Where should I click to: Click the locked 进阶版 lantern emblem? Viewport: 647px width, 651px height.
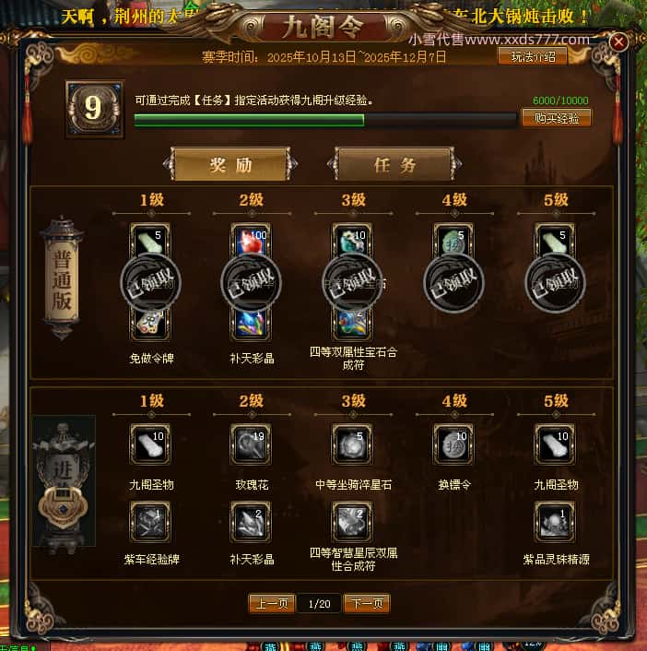click(x=64, y=481)
